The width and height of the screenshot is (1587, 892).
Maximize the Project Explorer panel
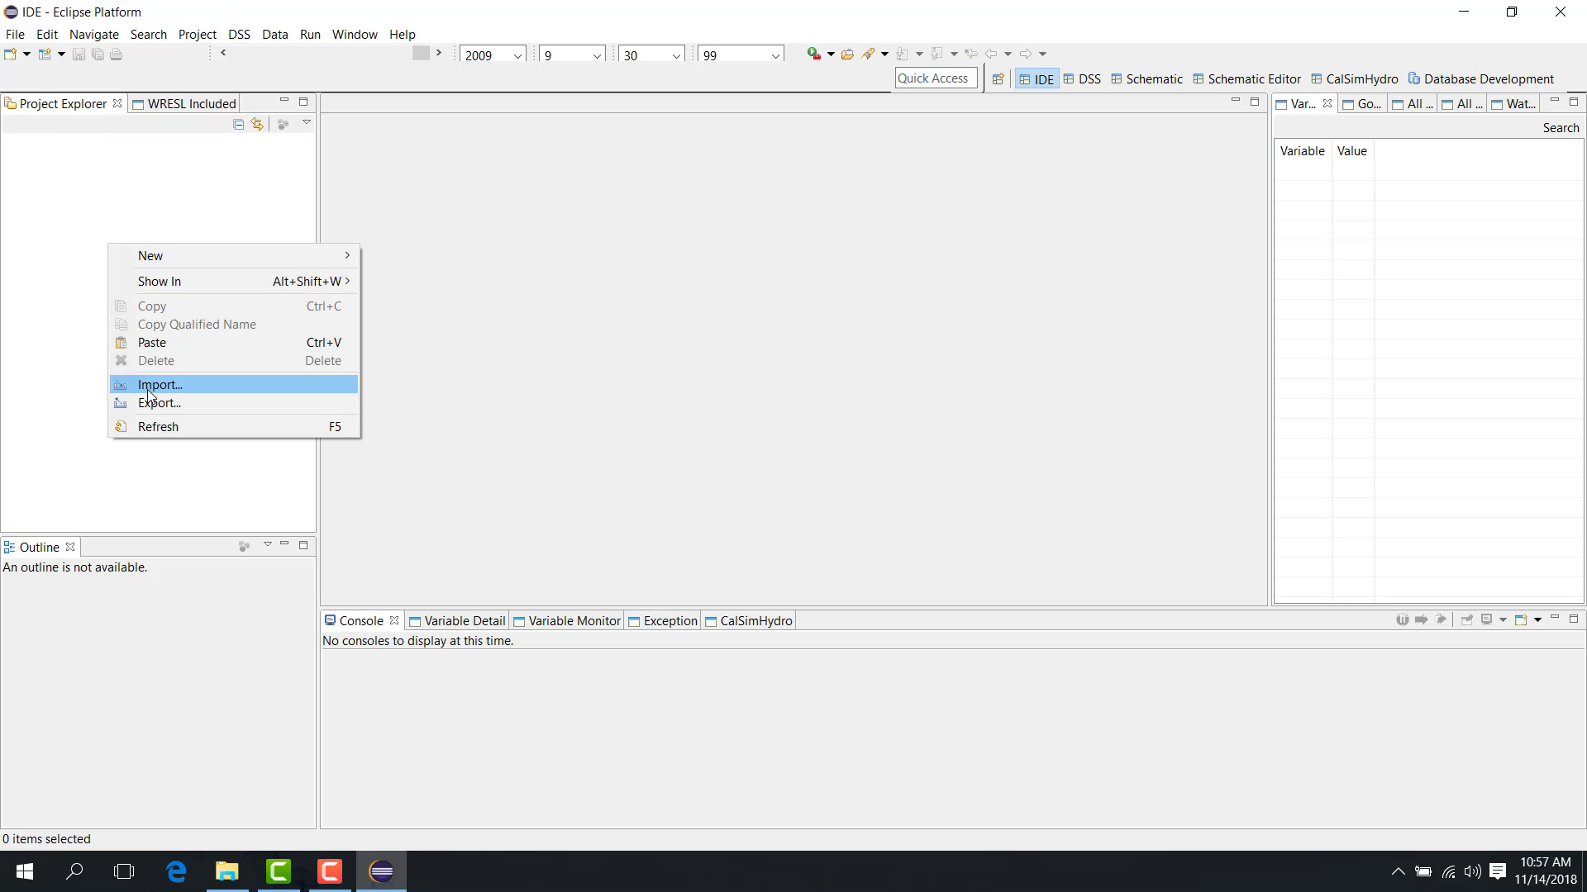(303, 102)
